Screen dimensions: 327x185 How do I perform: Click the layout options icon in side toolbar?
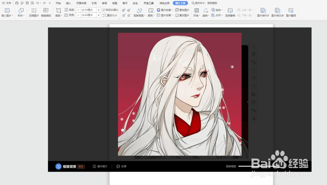pyautogui.click(x=254, y=54)
